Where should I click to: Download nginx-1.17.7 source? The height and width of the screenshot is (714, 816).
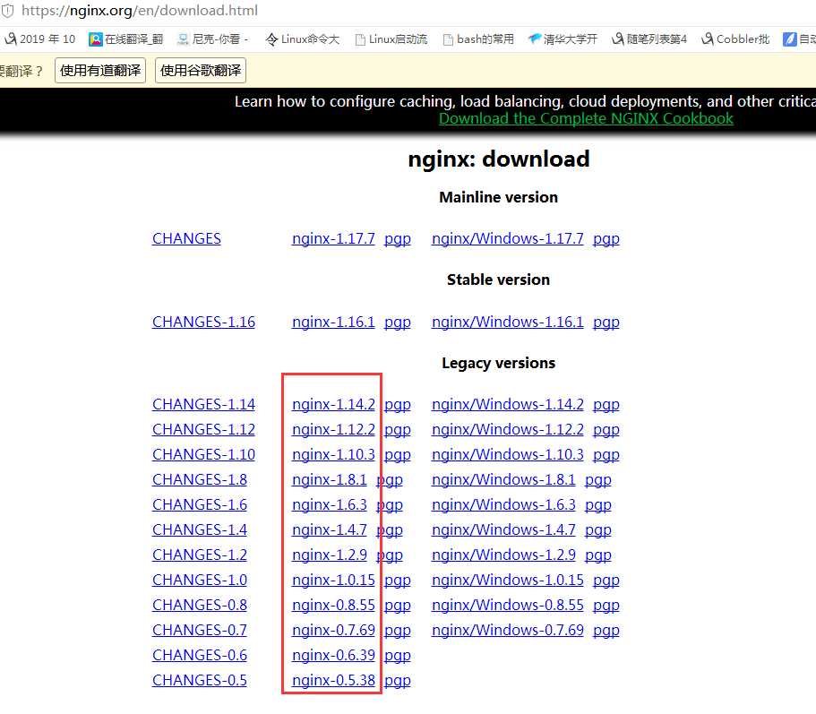[333, 238]
